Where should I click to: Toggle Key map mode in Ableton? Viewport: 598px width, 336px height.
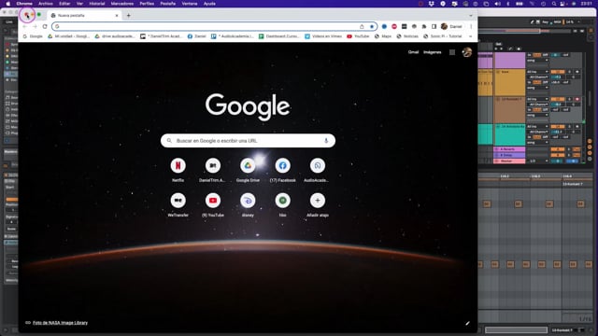546,22
